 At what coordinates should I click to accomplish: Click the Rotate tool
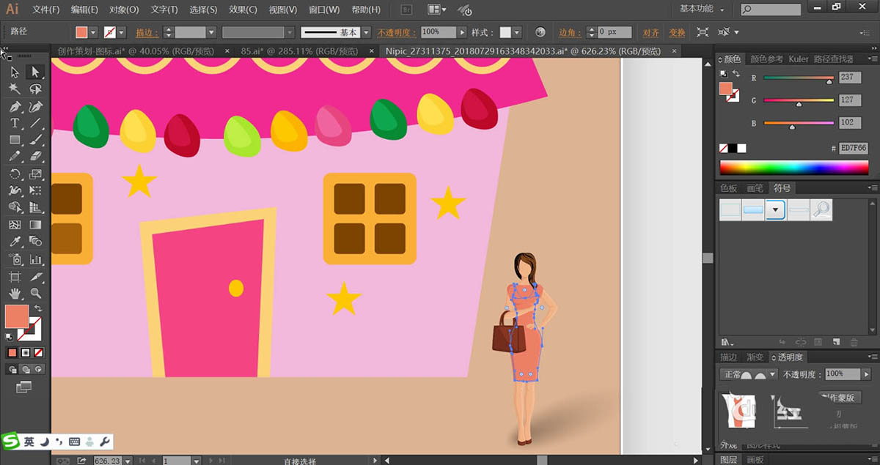[x=15, y=174]
